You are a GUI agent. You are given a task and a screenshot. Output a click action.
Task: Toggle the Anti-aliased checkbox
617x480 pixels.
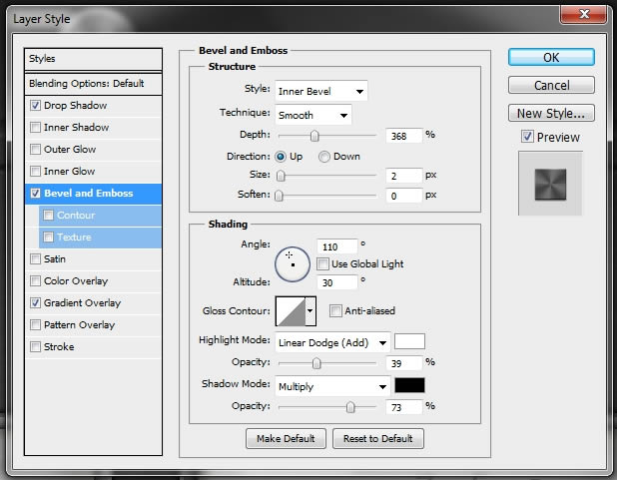(x=335, y=310)
